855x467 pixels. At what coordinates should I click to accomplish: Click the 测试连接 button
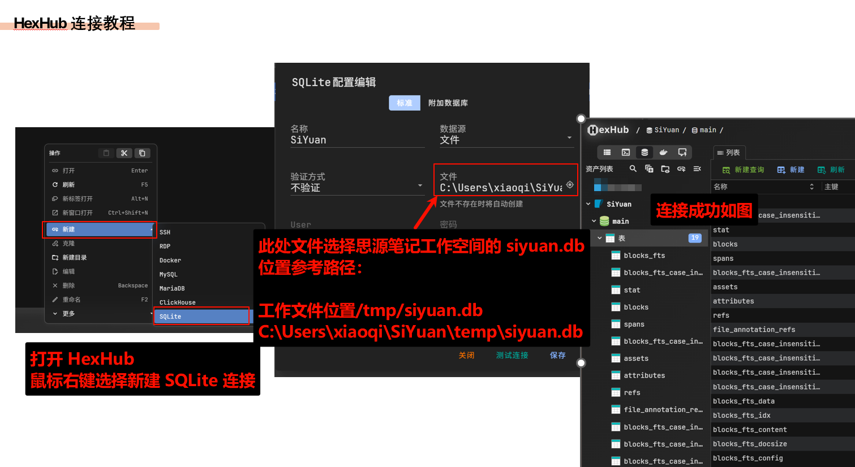[512, 356]
